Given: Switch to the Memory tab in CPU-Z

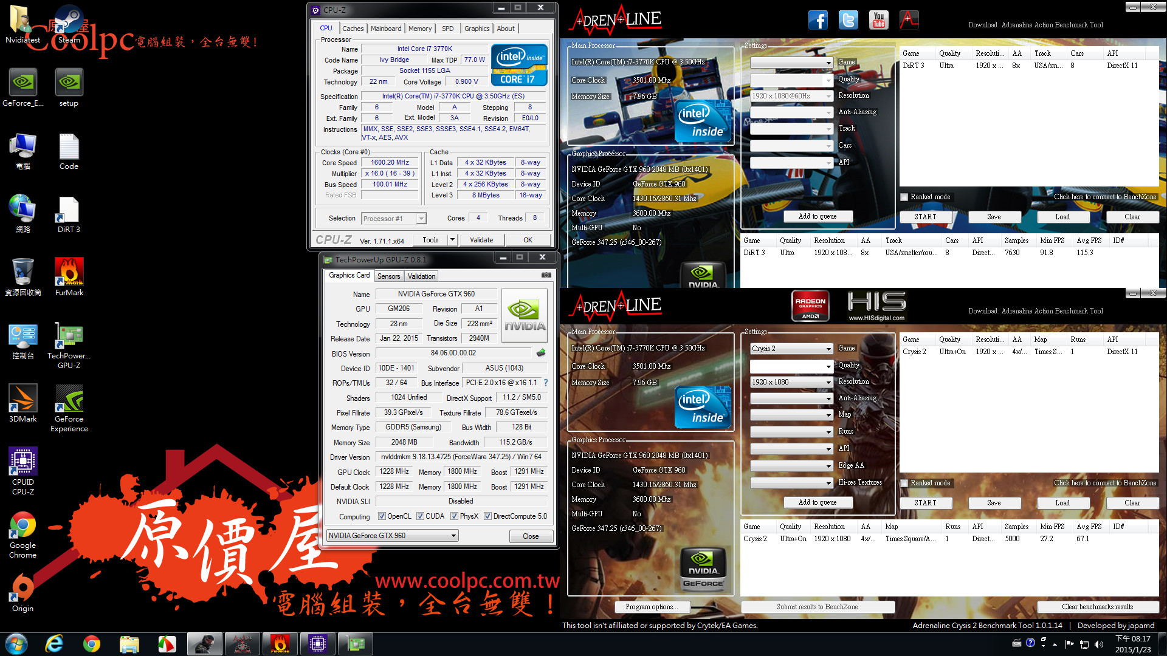Looking at the screenshot, I should [420, 29].
